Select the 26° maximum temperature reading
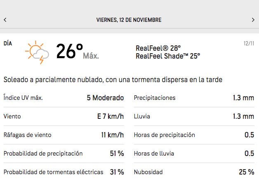Screen dimensions: 259x189 (x=69, y=52)
